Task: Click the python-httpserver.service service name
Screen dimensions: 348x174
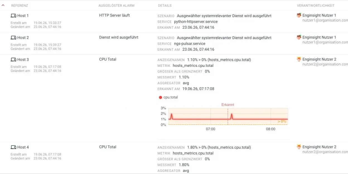Action: 196,22
